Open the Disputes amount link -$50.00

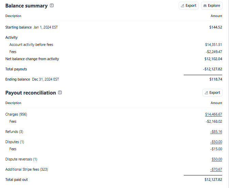tap(216, 142)
